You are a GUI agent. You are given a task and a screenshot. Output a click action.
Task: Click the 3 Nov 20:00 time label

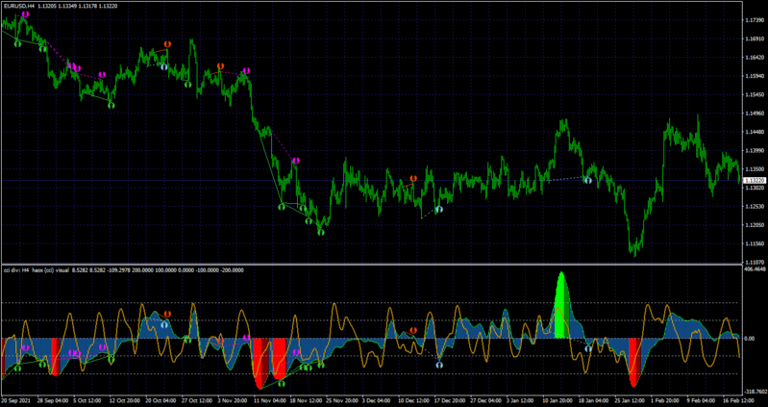232,400
